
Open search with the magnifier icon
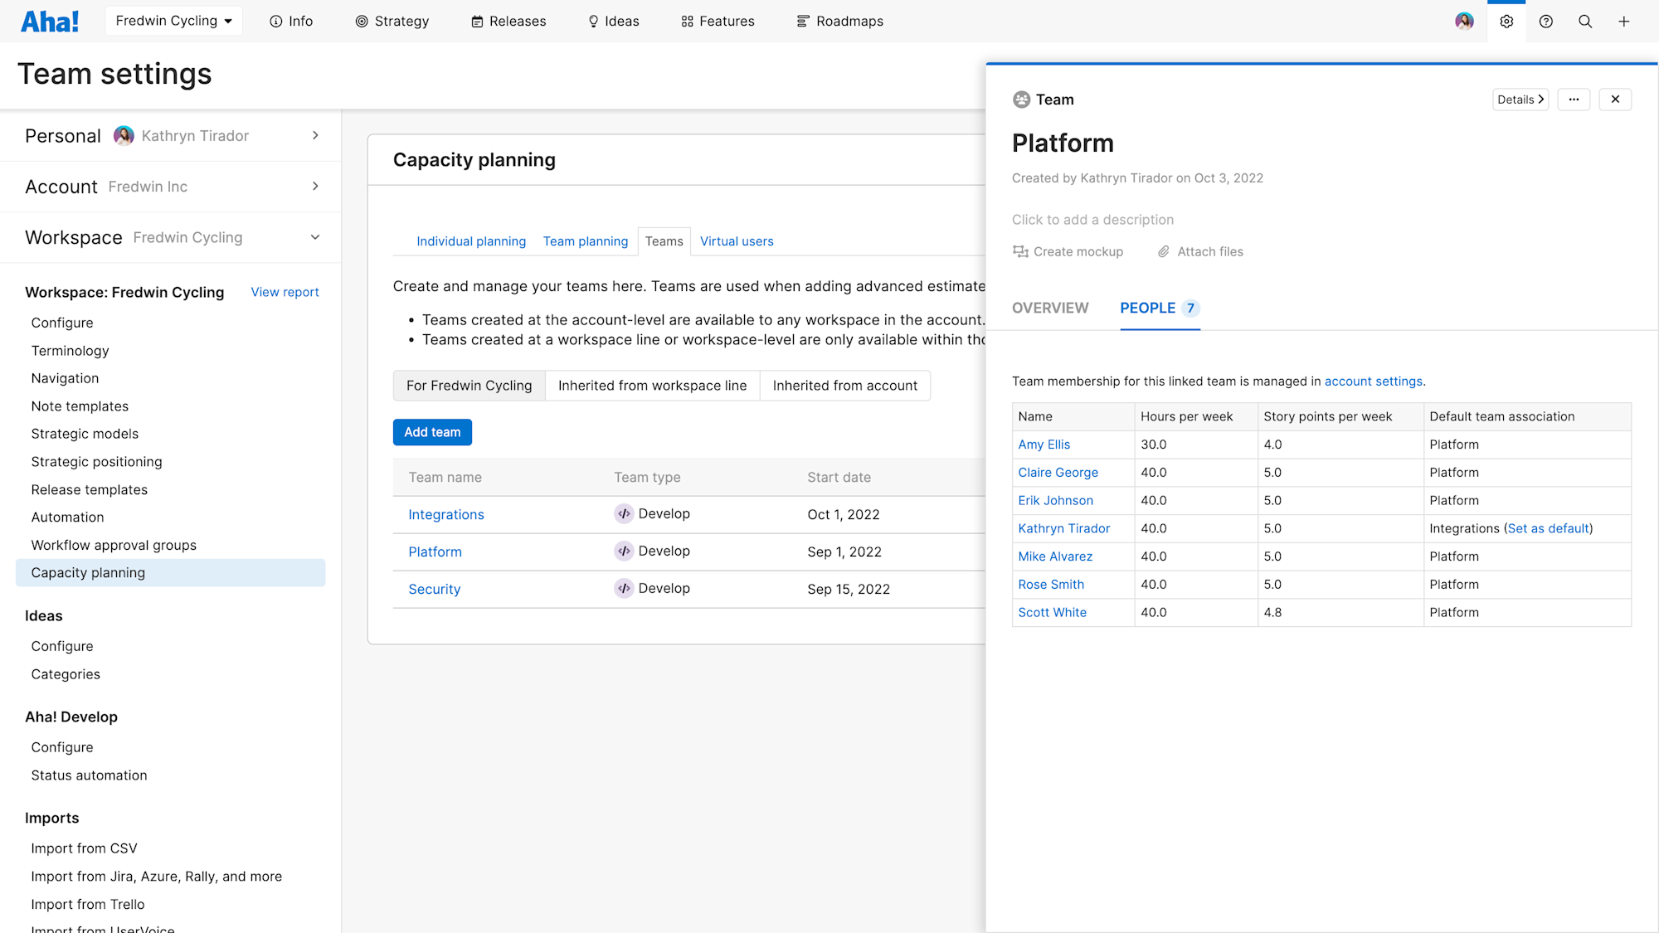1585,21
